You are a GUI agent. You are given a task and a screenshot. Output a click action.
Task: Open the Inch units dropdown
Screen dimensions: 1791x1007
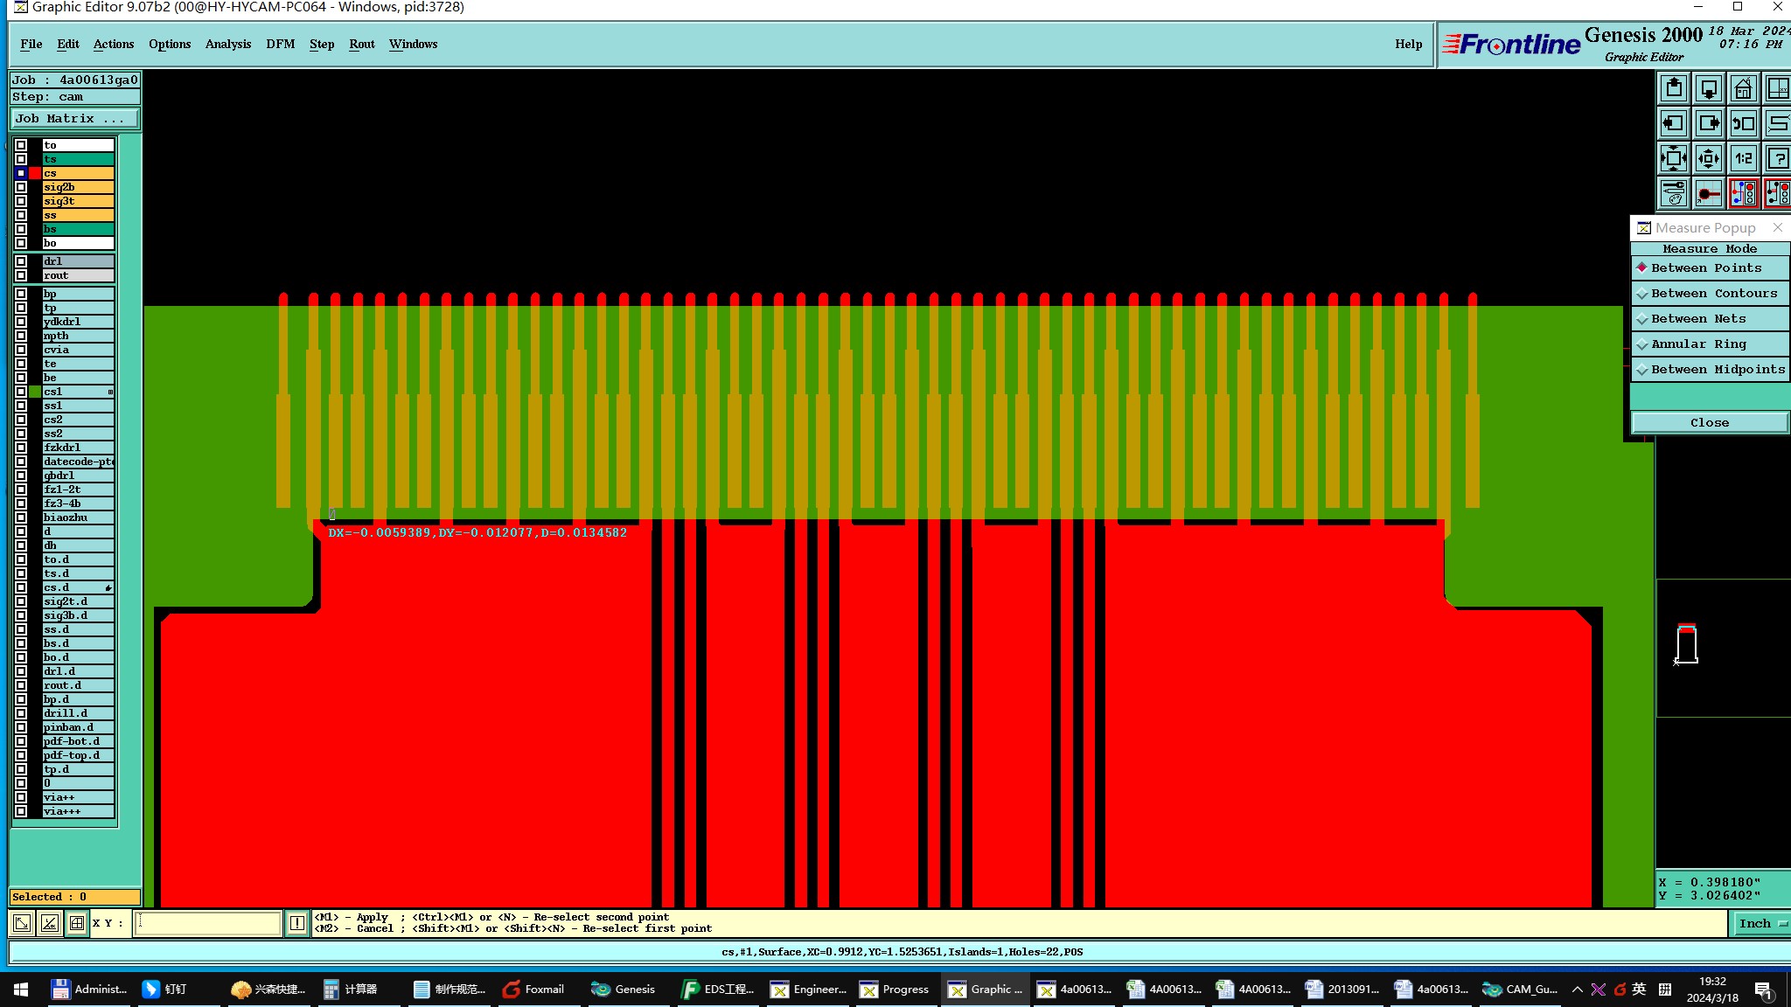1761,924
